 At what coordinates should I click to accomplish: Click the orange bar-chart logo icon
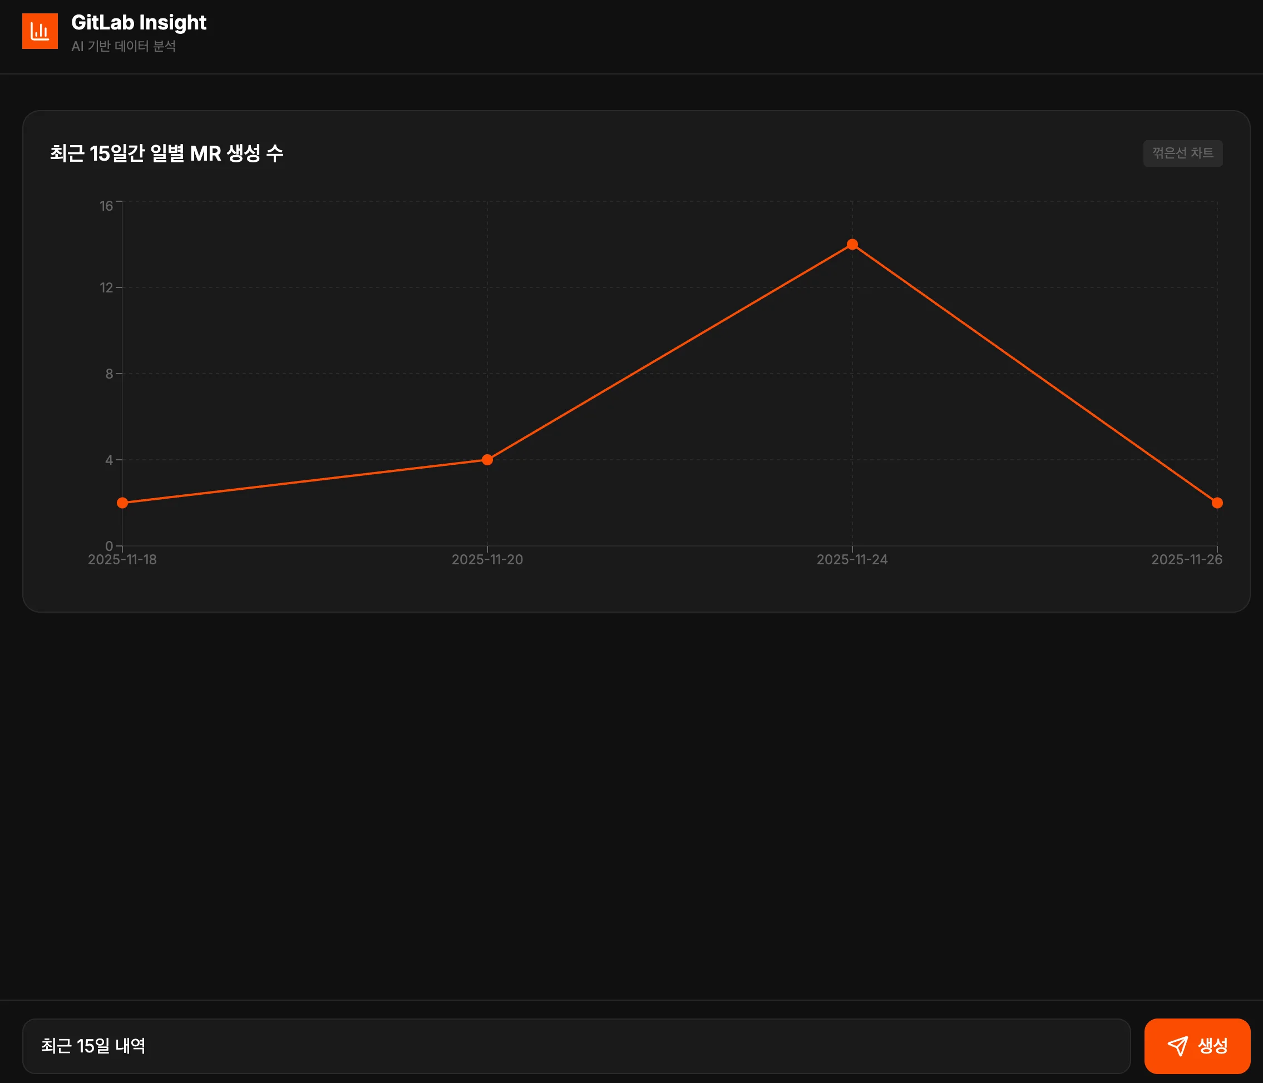click(40, 31)
